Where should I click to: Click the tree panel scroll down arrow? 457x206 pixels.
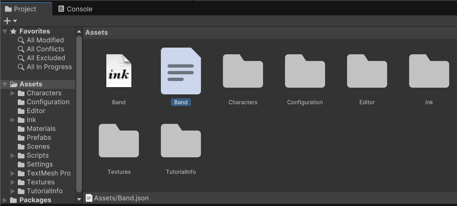click(79, 199)
